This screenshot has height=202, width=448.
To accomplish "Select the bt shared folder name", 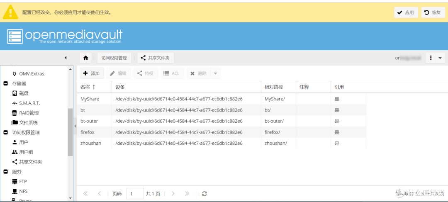I will pyautogui.click(x=83, y=110).
